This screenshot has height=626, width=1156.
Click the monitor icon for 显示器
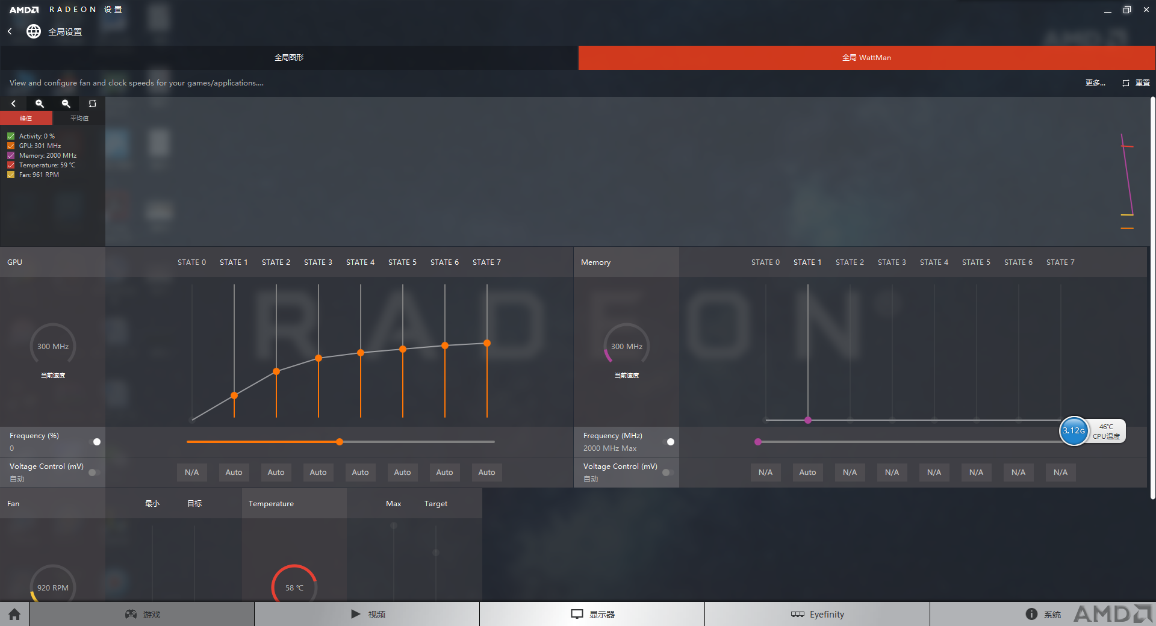coord(577,614)
